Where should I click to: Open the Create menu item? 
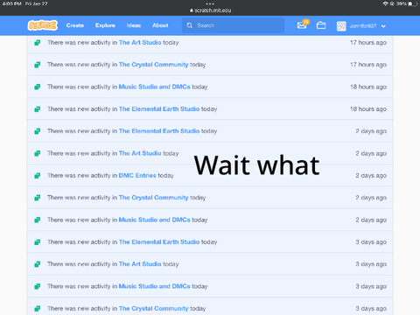(75, 25)
